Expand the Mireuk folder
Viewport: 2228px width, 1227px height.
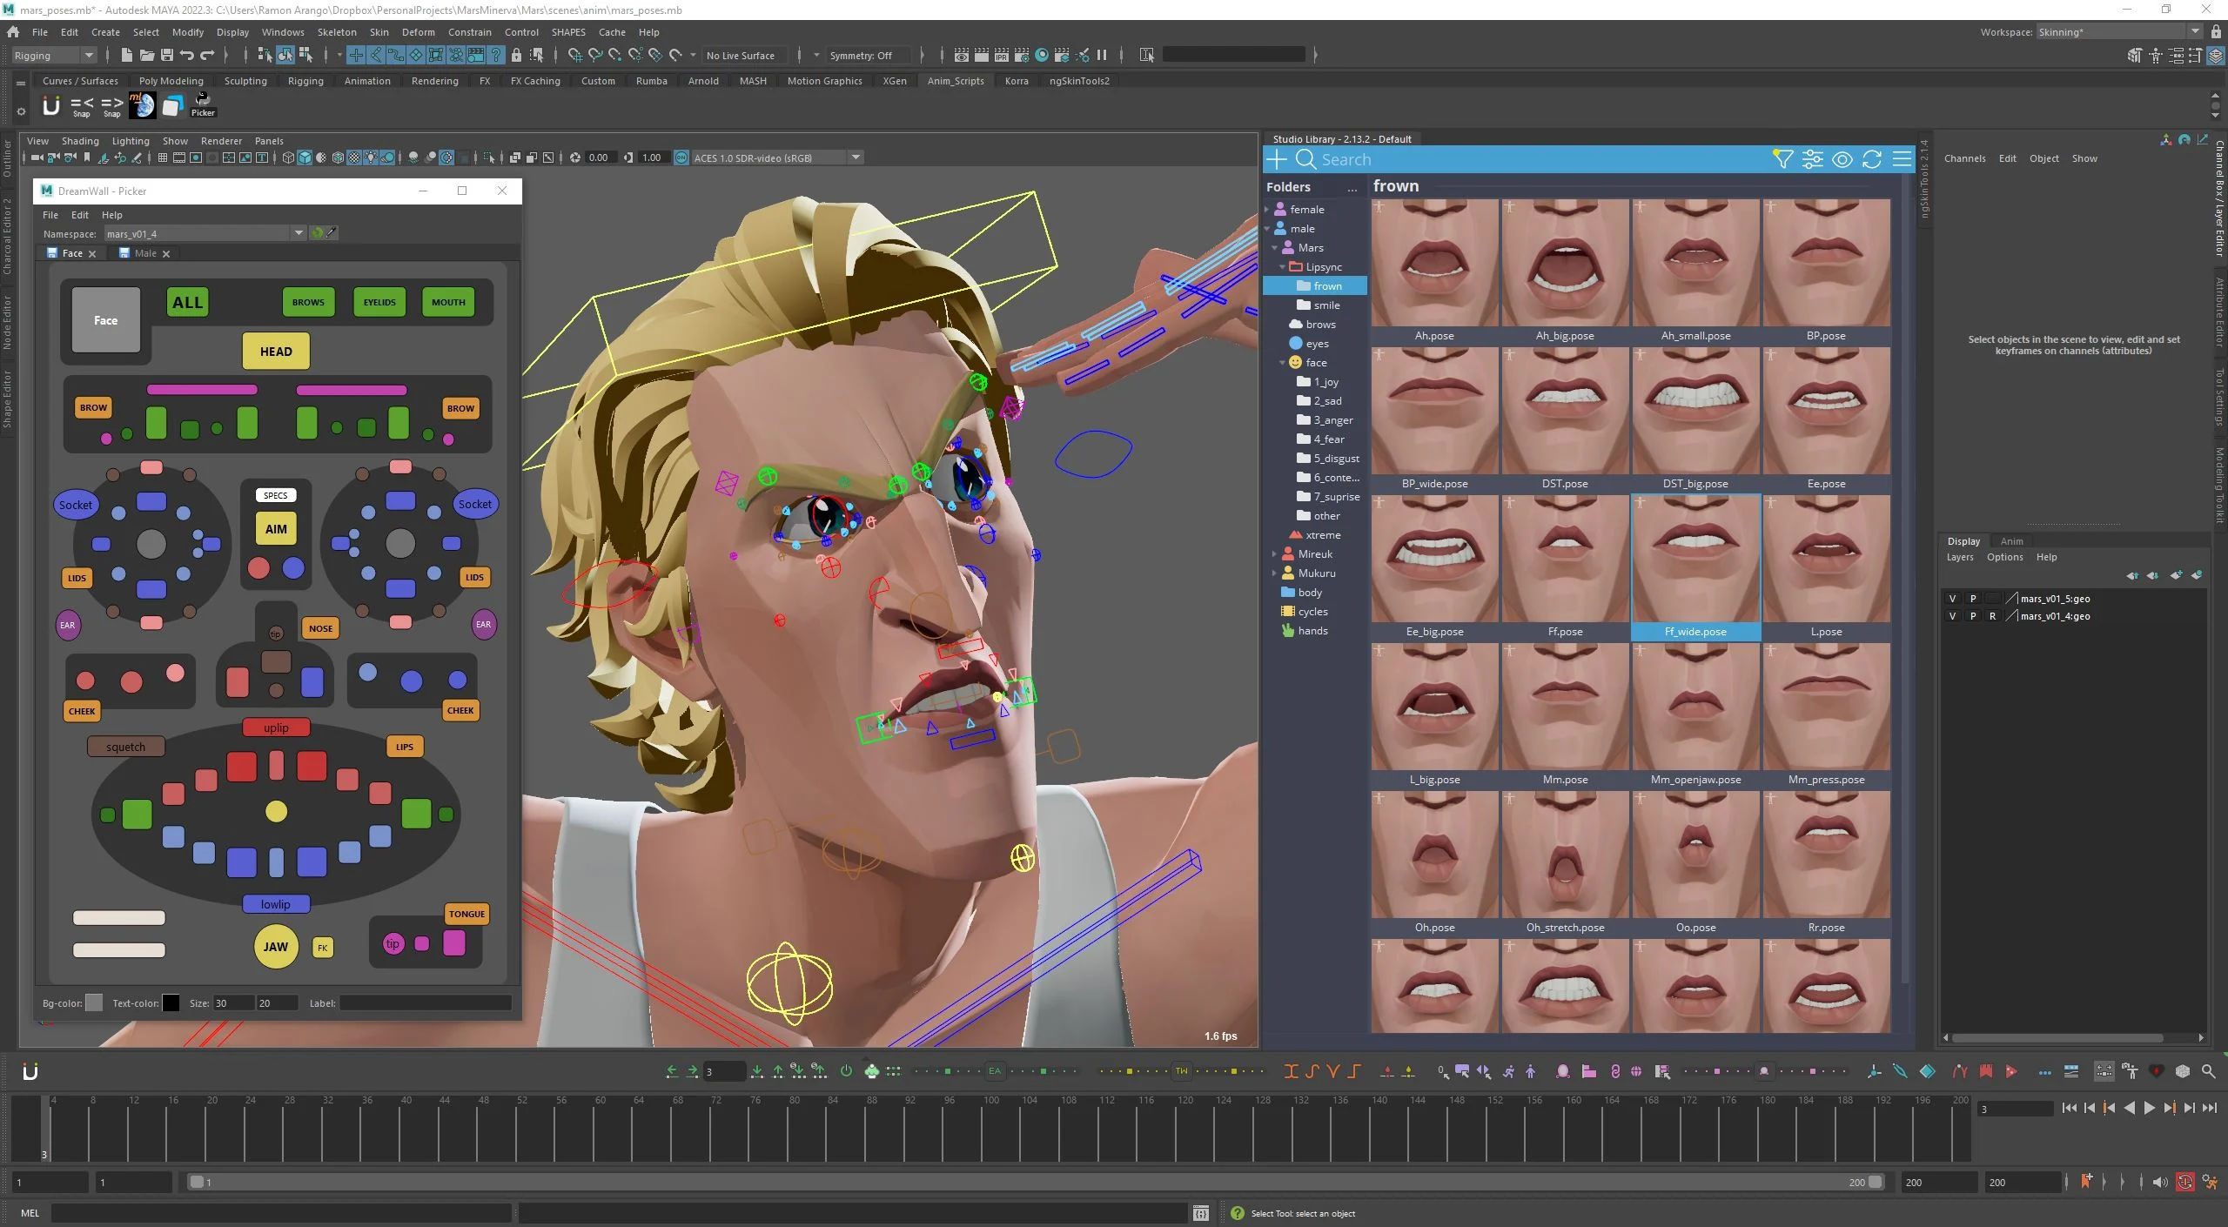coord(1274,554)
